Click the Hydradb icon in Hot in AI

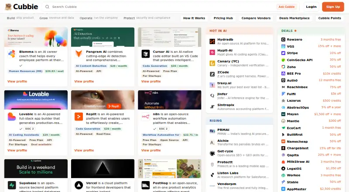coord(212,41)
